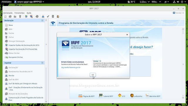Open the Leãozinho link
The image size is (188, 106).
[x=136, y=96]
